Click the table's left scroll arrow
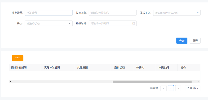 10,82
